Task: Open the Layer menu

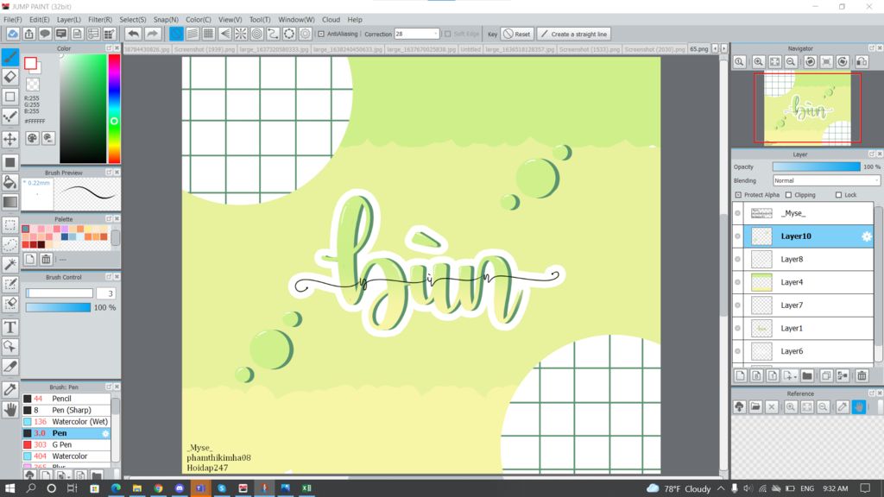Action: point(69,19)
